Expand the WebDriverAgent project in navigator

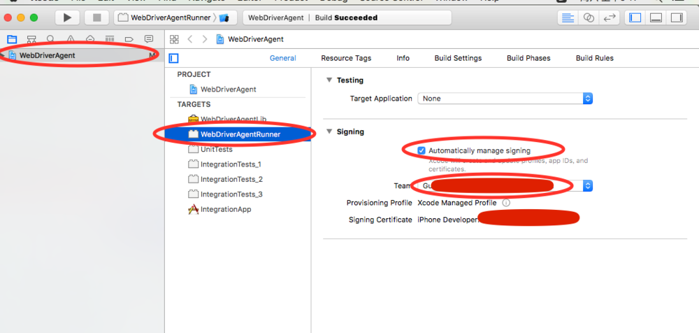[3, 55]
